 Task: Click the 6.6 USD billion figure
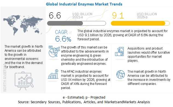click(55, 16)
